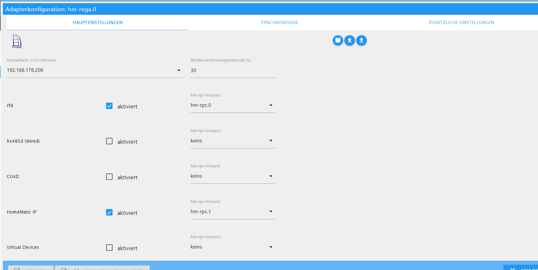Switch to the Synchronisiere tab
The height and width of the screenshot is (270, 538).
tap(280, 22)
